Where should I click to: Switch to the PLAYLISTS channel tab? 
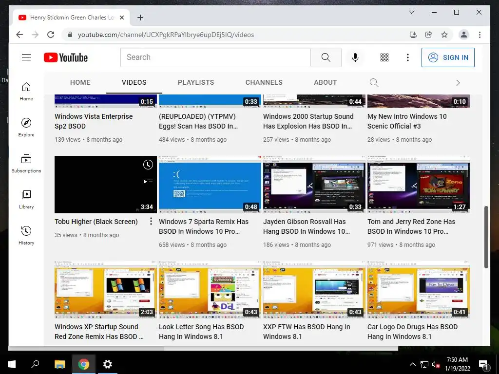point(196,82)
